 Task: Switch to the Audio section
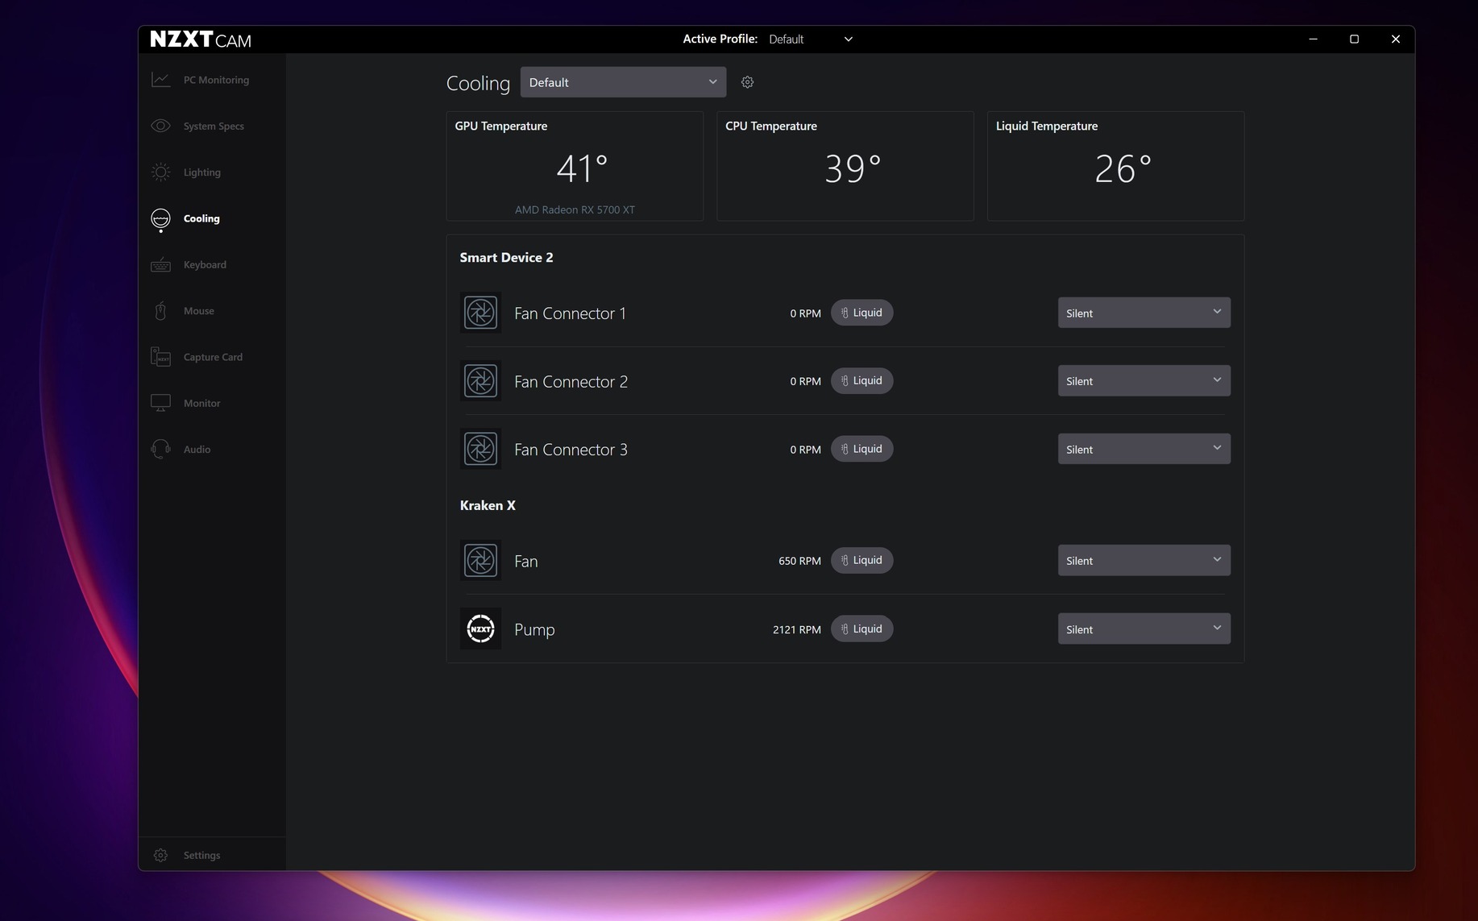point(197,450)
